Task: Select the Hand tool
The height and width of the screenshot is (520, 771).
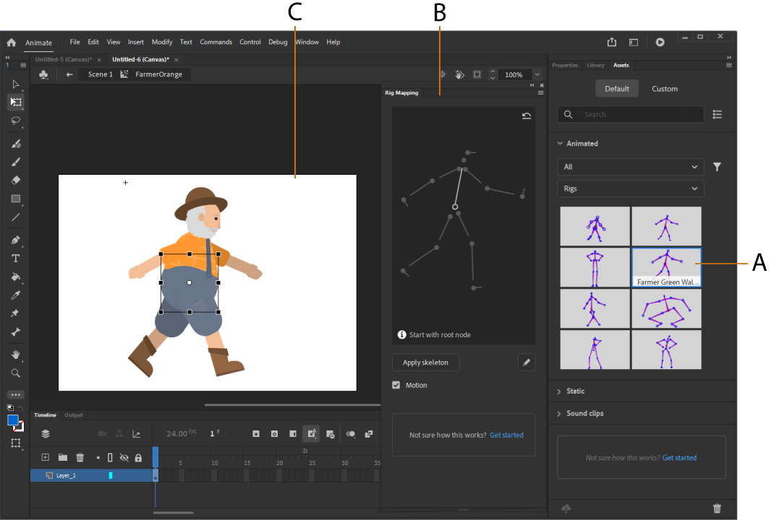Action: click(16, 355)
